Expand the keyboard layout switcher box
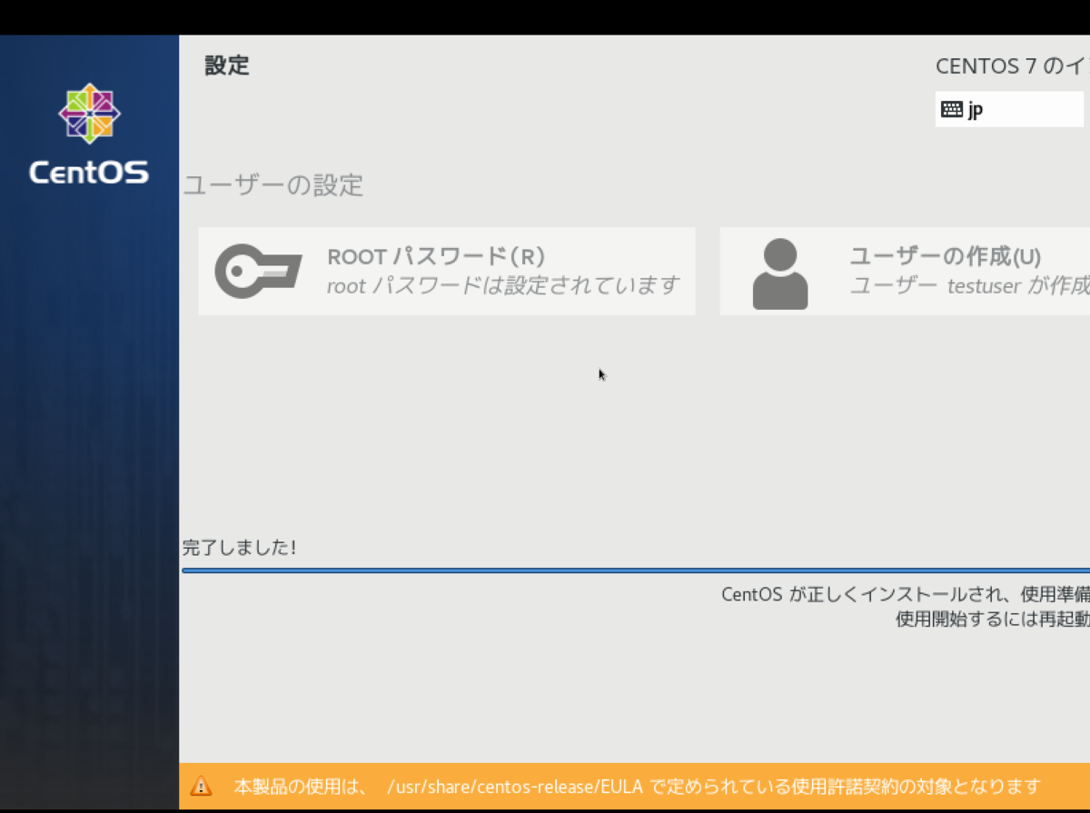The height and width of the screenshot is (813, 1090). [1008, 108]
